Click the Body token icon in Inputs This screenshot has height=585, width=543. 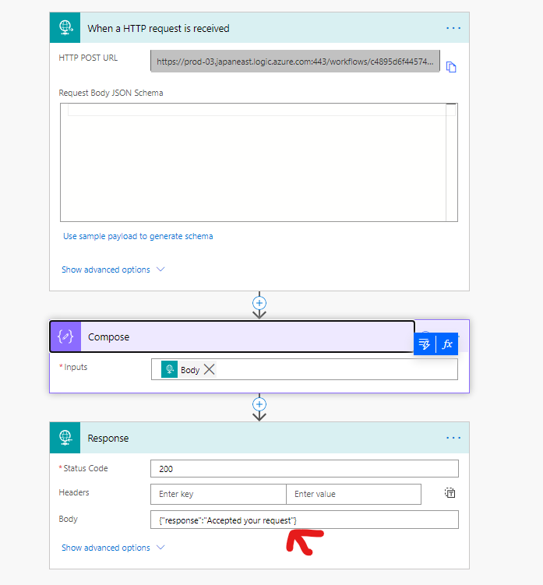pyautogui.click(x=169, y=369)
